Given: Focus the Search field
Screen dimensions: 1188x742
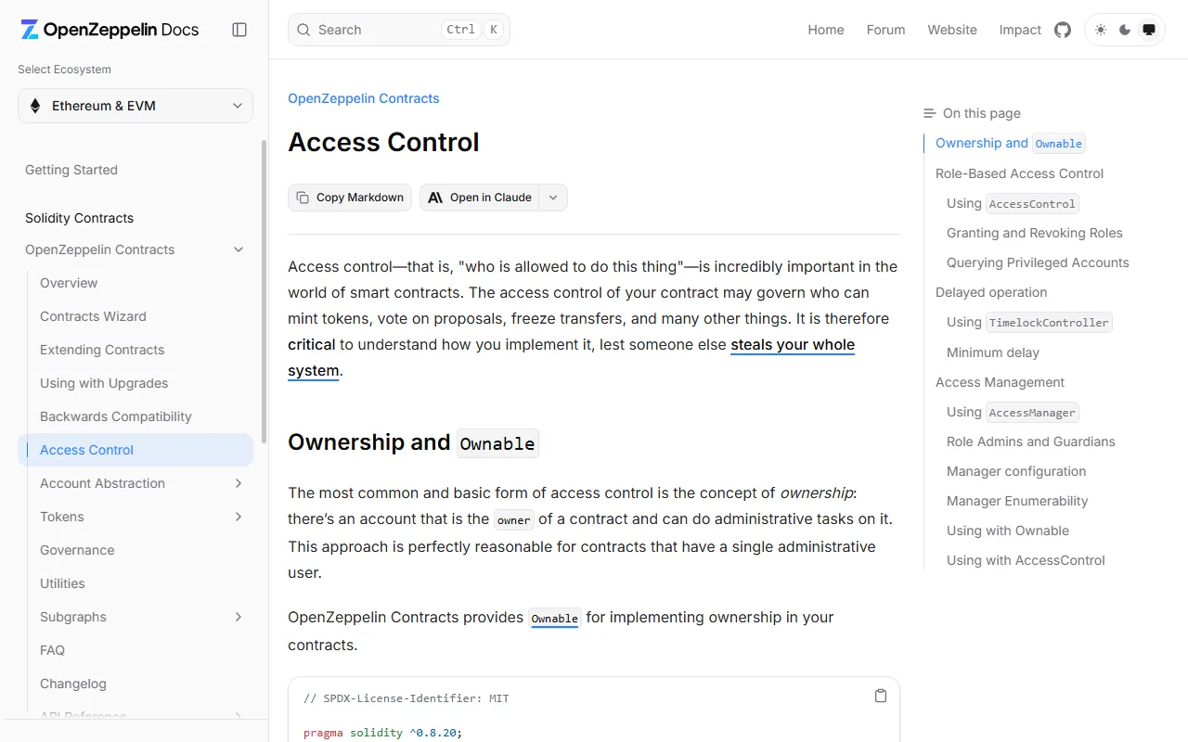Looking at the screenshot, I should coord(399,30).
